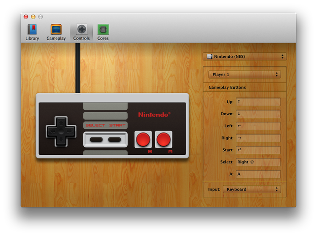Expand the Nintendo (NES) system dropdown
This screenshot has height=236, width=317.
coord(244,56)
